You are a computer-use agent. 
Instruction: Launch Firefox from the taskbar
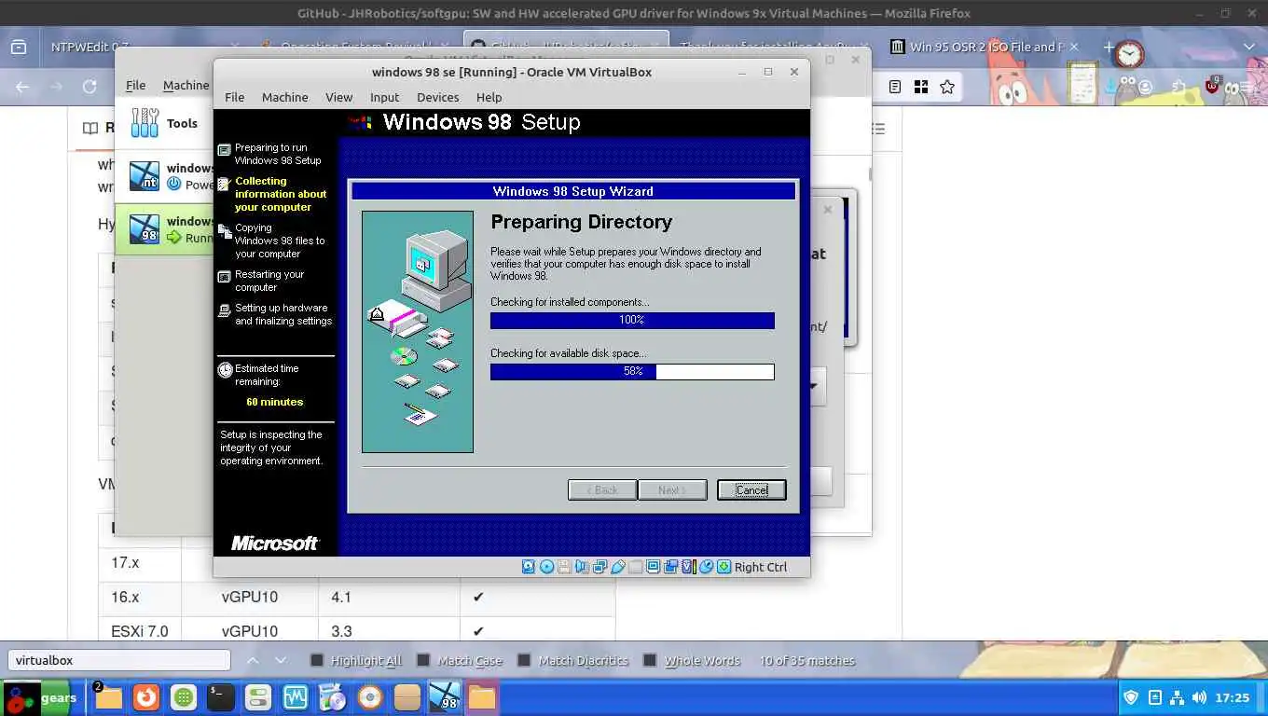145,697
